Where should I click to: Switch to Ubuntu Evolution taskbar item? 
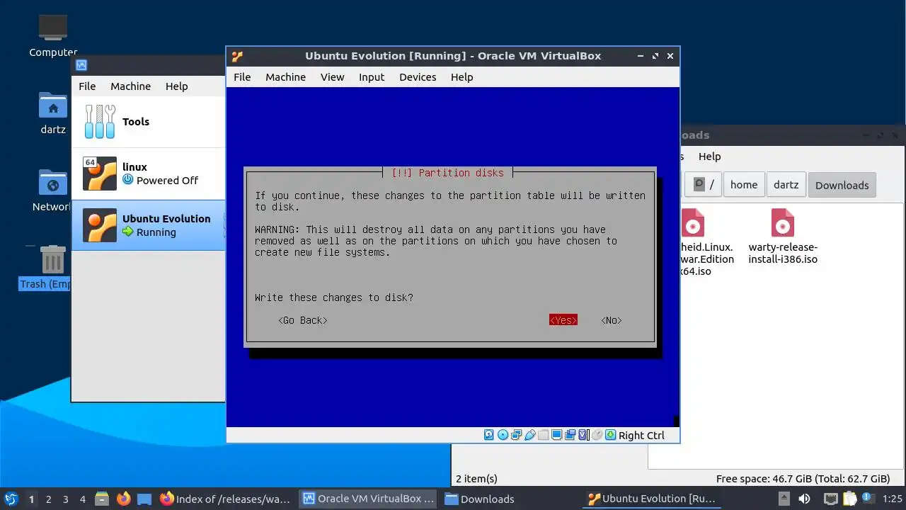[x=653, y=499]
